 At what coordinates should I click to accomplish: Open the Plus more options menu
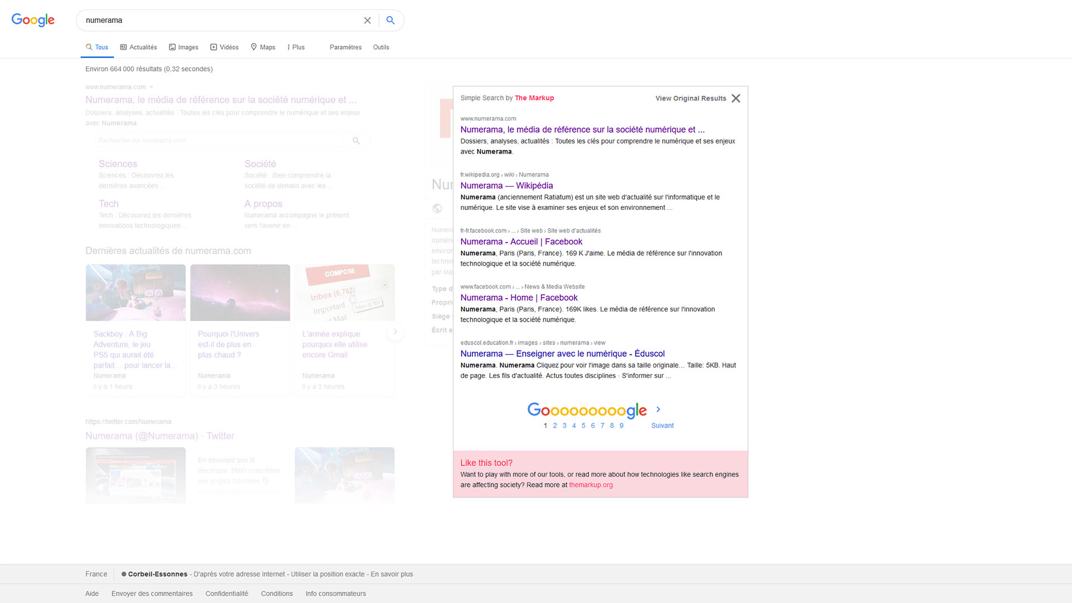[296, 47]
